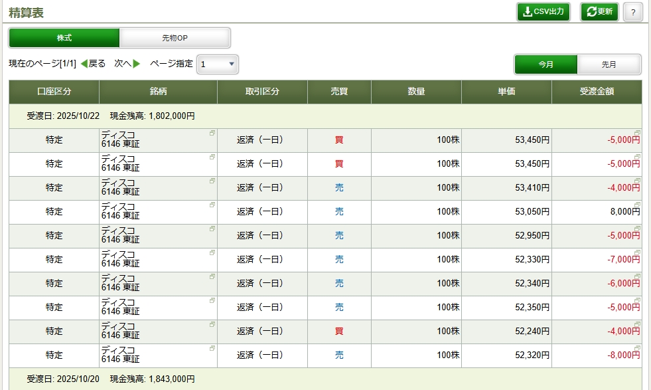Toggle view to 今月
The width and height of the screenshot is (651, 390).
coord(545,64)
